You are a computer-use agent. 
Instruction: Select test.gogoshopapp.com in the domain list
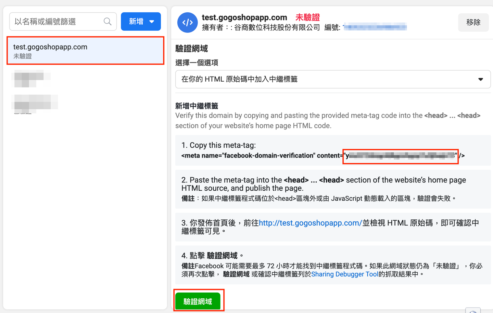[x=86, y=51]
